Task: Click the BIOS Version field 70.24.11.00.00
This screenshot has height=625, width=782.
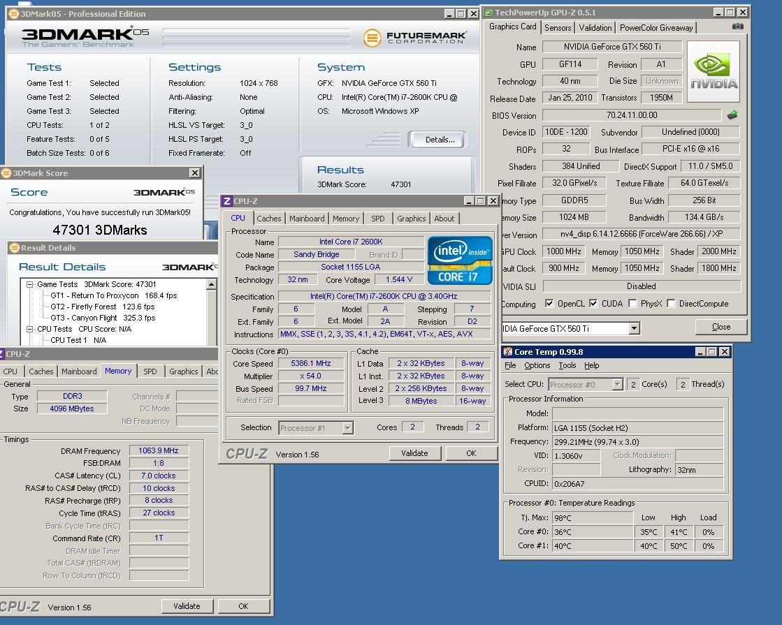Action: pyautogui.click(x=631, y=115)
